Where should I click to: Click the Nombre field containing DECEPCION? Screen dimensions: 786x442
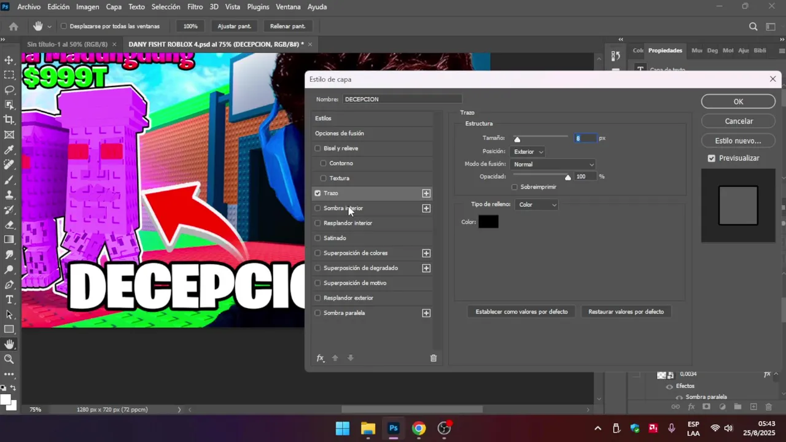[x=402, y=99]
